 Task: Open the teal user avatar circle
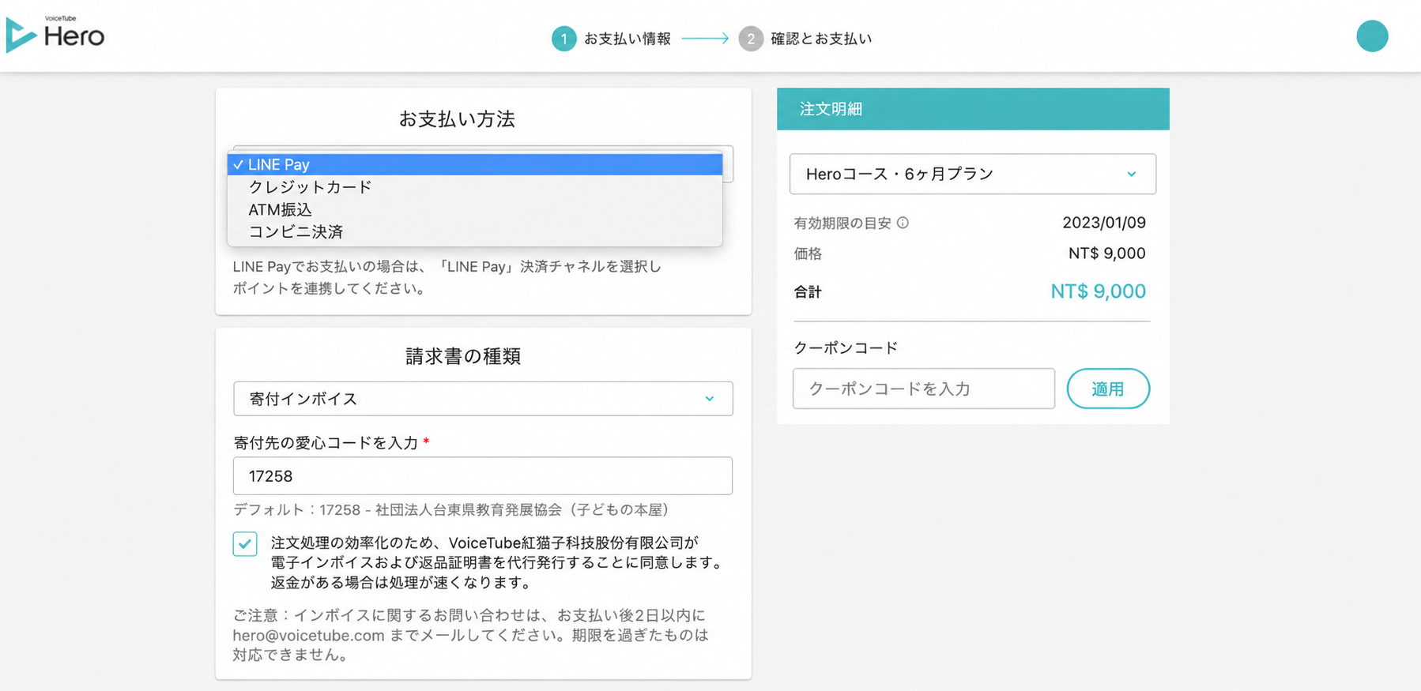point(1372,36)
